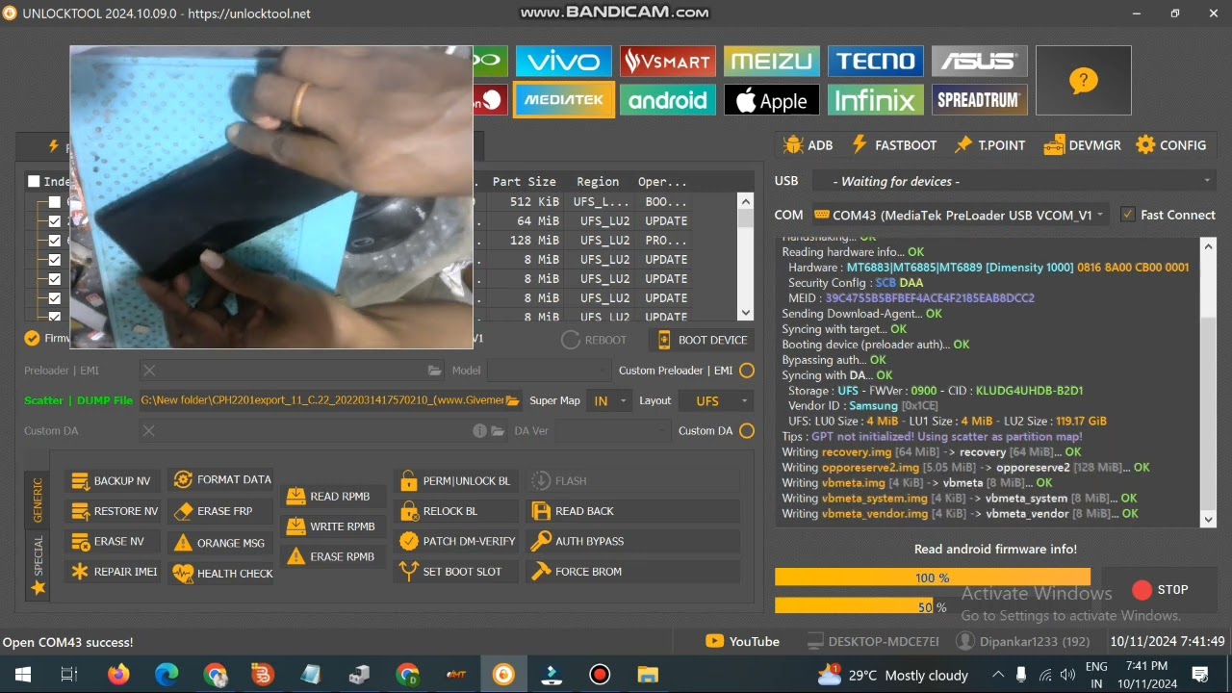Image resolution: width=1232 pixels, height=693 pixels.
Task: Show Custom DA info icon
Action: [x=479, y=431]
